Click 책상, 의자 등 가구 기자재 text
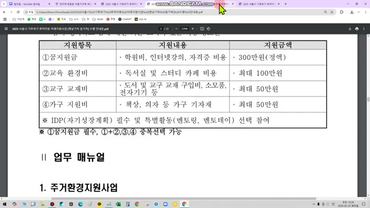Screen dimensions: 370x208 pos(168,105)
